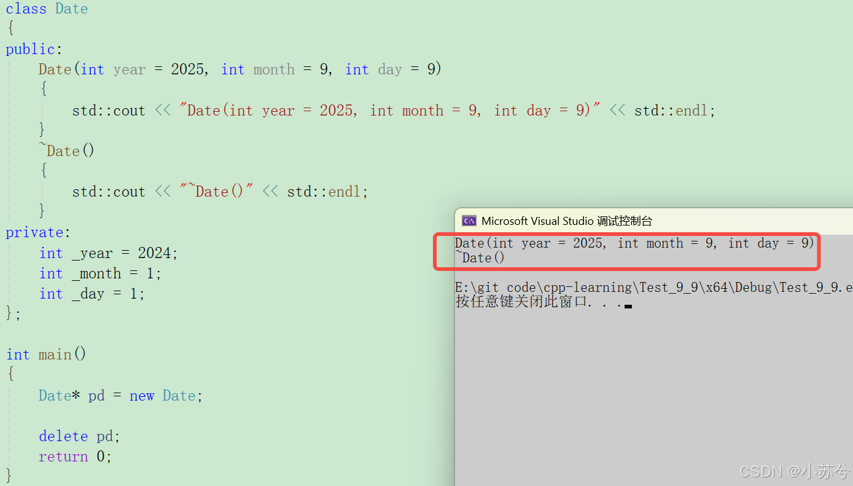Screen dimensions: 853x486
Task: Click the '按任意键关闭此窗口' console prompt
Action: click(543, 302)
